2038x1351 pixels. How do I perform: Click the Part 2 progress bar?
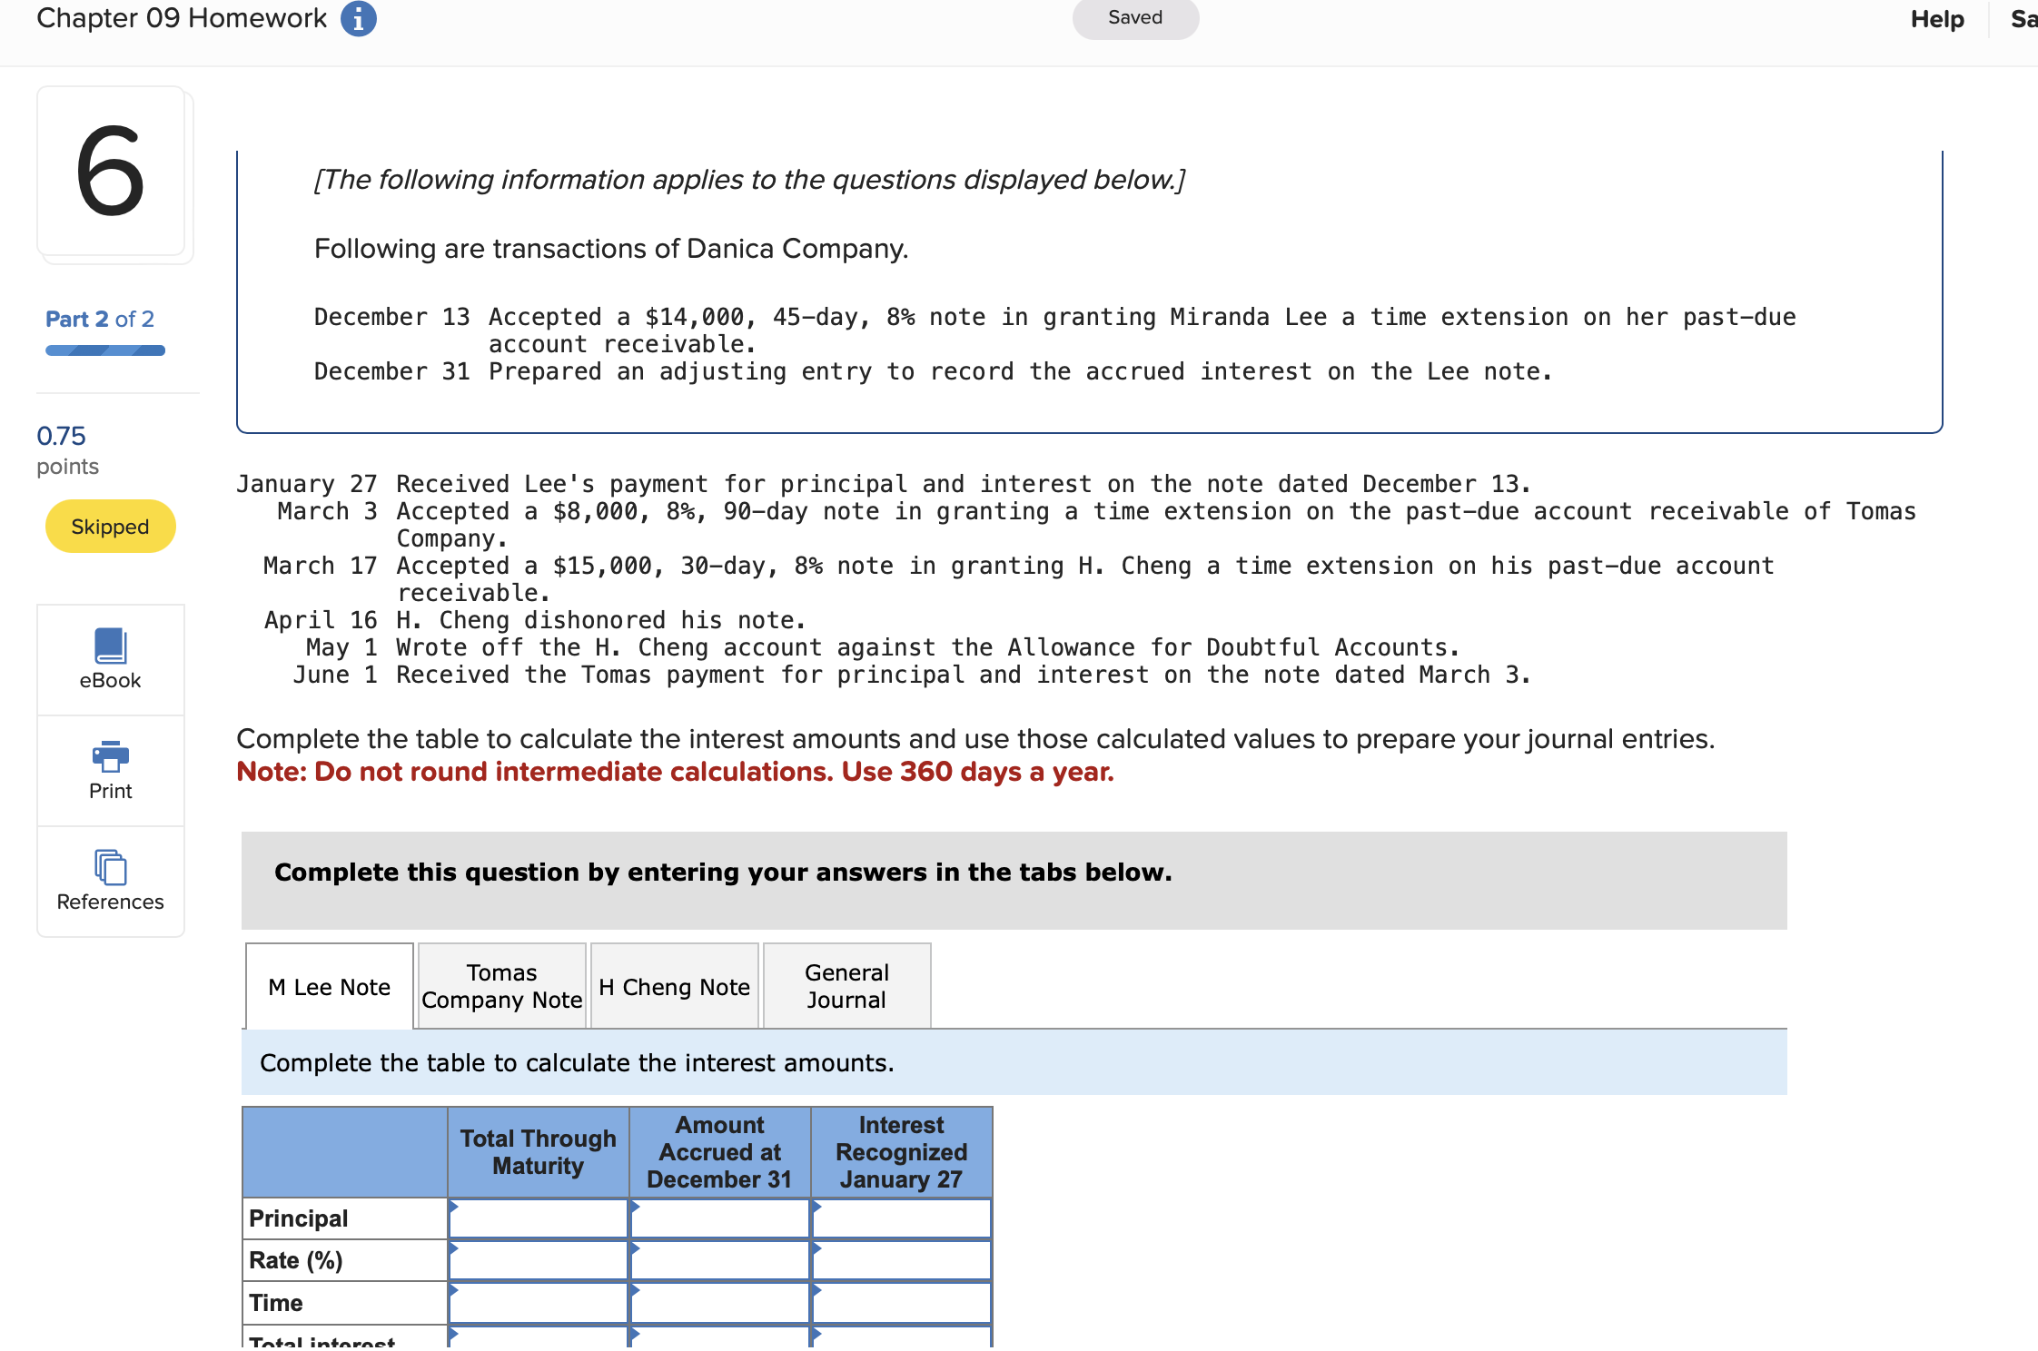coord(105,350)
